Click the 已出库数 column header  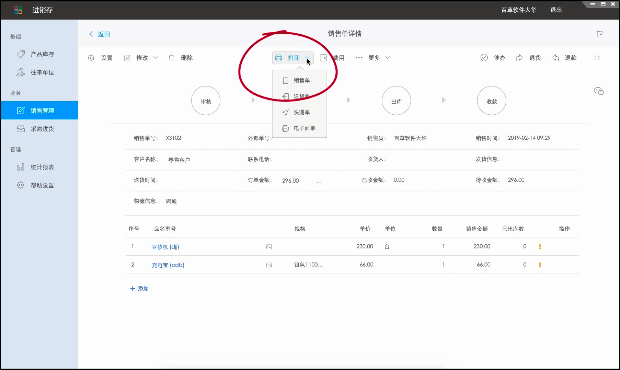point(513,229)
